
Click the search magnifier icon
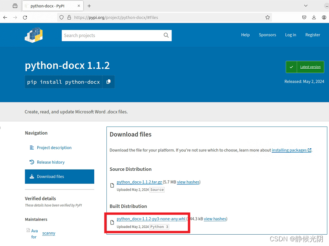pos(166,35)
